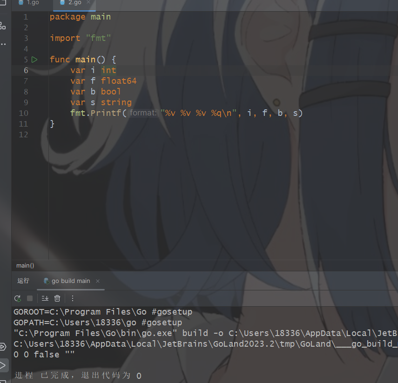The height and width of the screenshot is (383, 398).
Task: Click the 'int' type on line 6
Action: tap(108, 70)
